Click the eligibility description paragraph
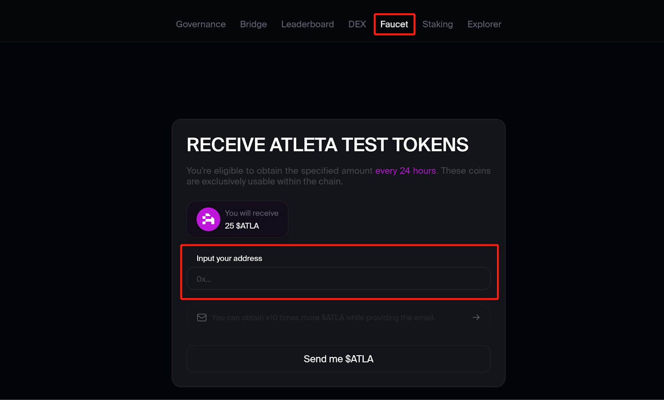This screenshot has width=664, height=400. (x=339, y=176)
